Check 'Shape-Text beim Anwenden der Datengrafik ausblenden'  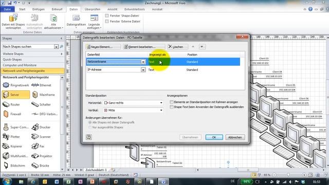[172, 107]
